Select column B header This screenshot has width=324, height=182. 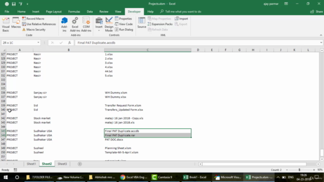[x=69, y=50]
